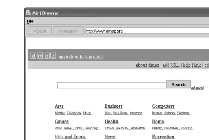Follow the 'link' hyperlink in the header bar
Screen dimensions: 209x140
[197, 65]
